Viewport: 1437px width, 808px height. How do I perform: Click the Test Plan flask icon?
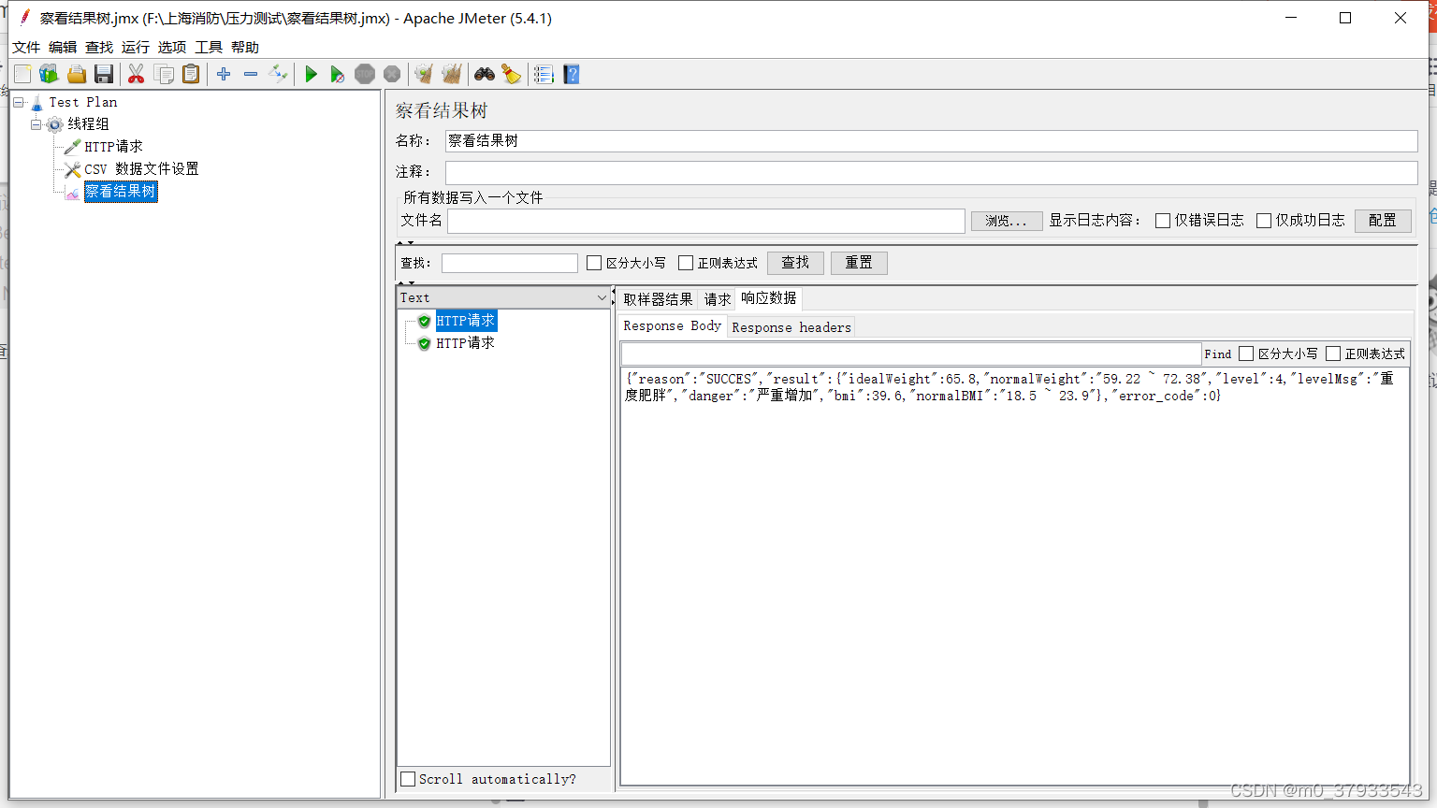pos(36,102)
